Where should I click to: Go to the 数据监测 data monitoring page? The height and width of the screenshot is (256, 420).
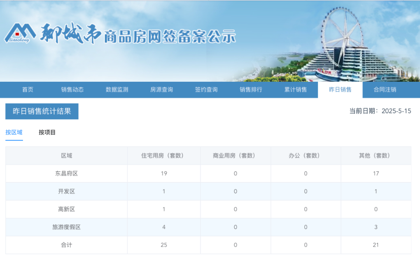tap(117, 89)
